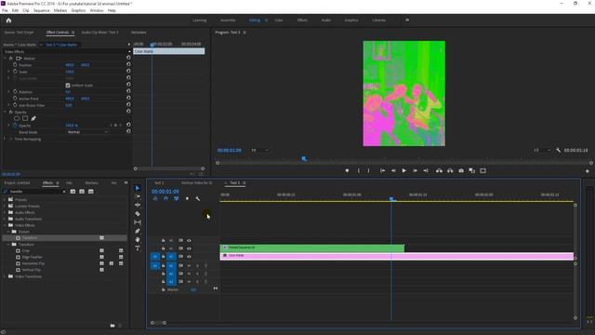This screenshot has height=335, width=595.
Task: Switch to Audio workspace tab
Action: click(x=326, y=20)
